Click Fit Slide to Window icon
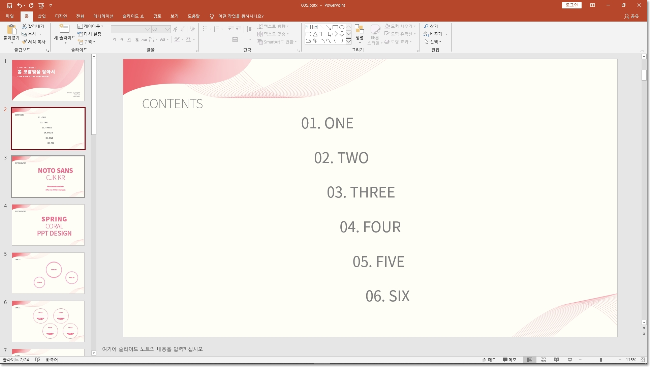 (x=643, y=360)
